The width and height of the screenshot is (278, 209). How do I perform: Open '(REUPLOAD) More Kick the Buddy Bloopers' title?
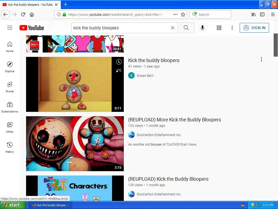click(175, 120)
